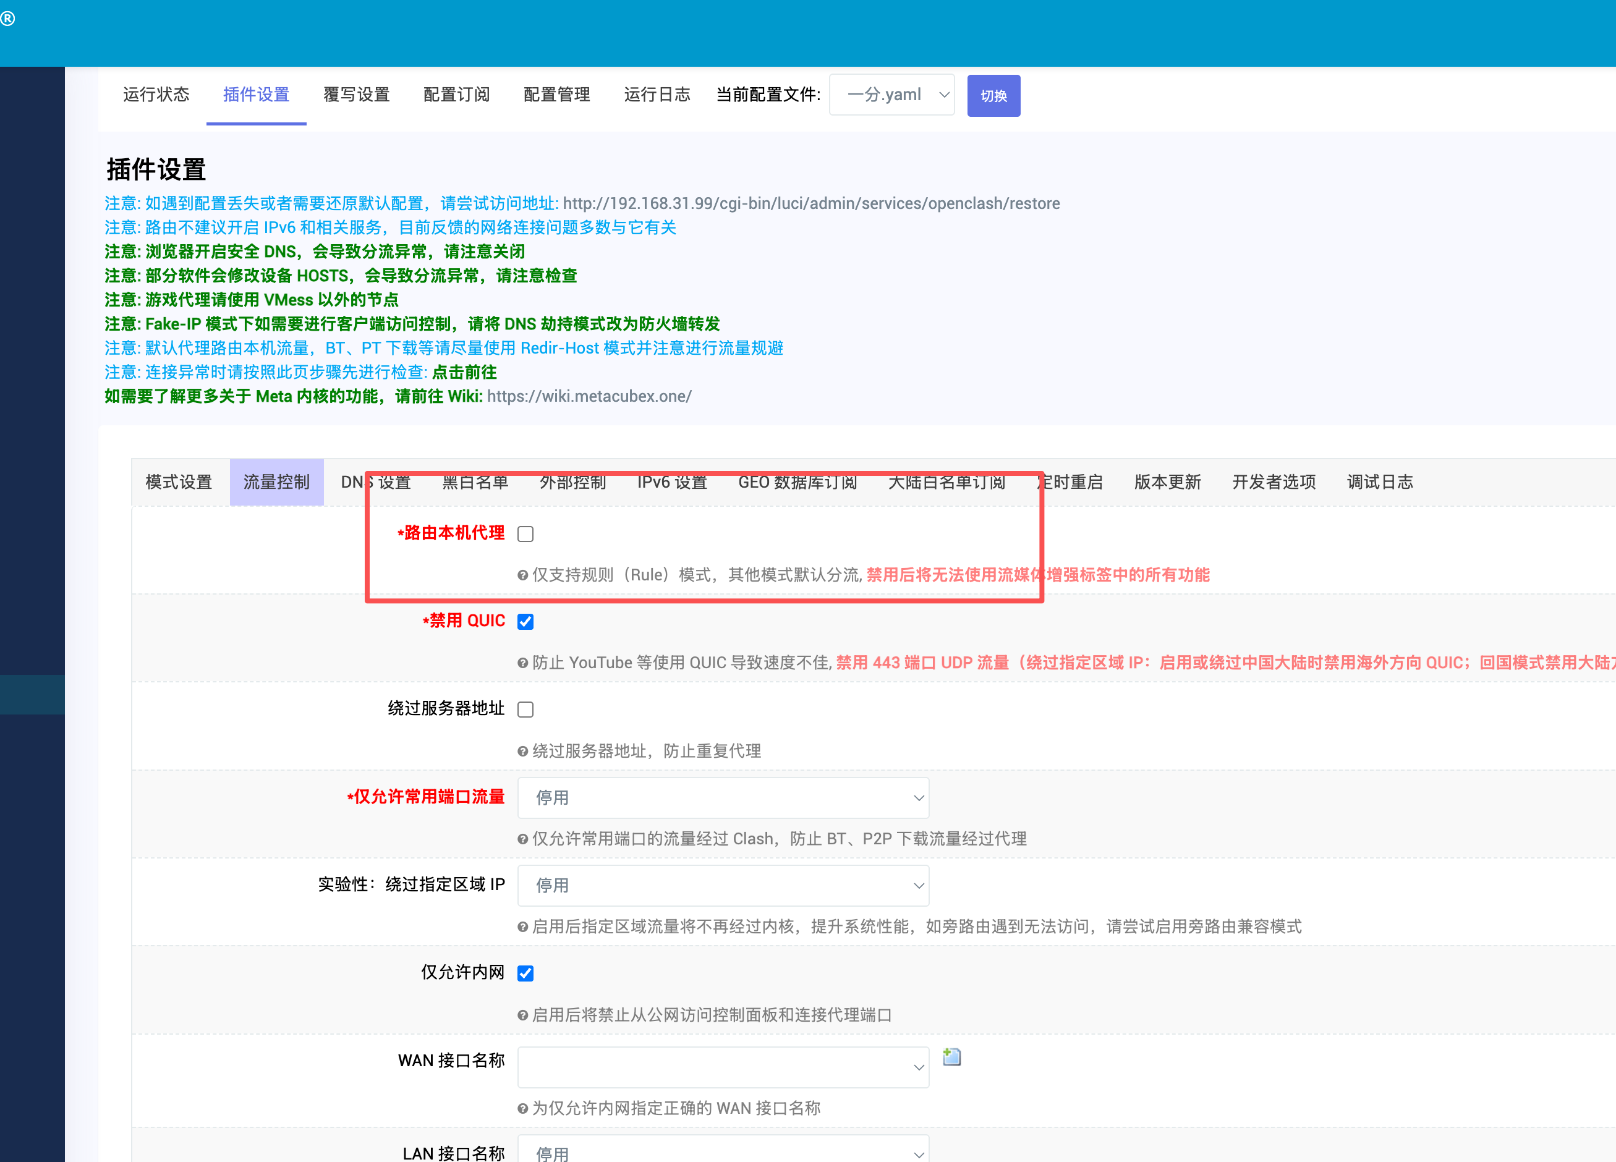
Task: Uncheck the 禁用 QUIC checkbox
Action: 525,621
